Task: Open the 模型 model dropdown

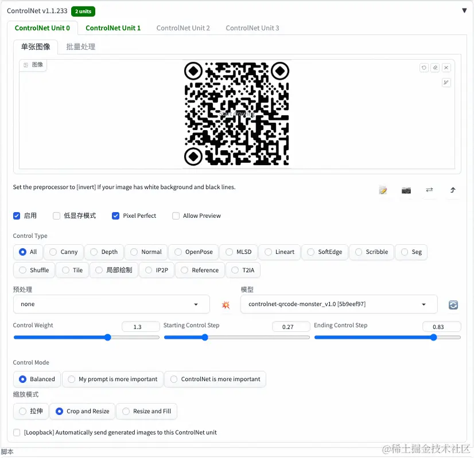Action: (x=339, y=304)
